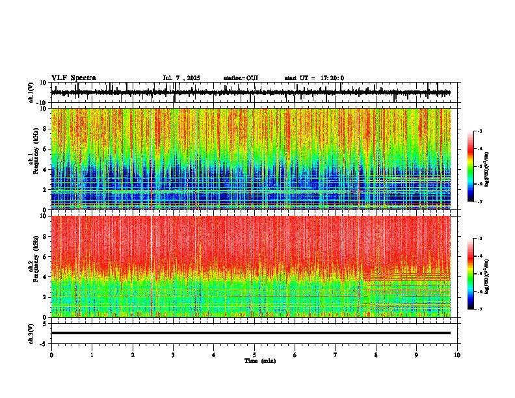The height and width of the screenshot is (398, 515).
Task: Click time axis tick label '9'
Action: tap(416, 355)
